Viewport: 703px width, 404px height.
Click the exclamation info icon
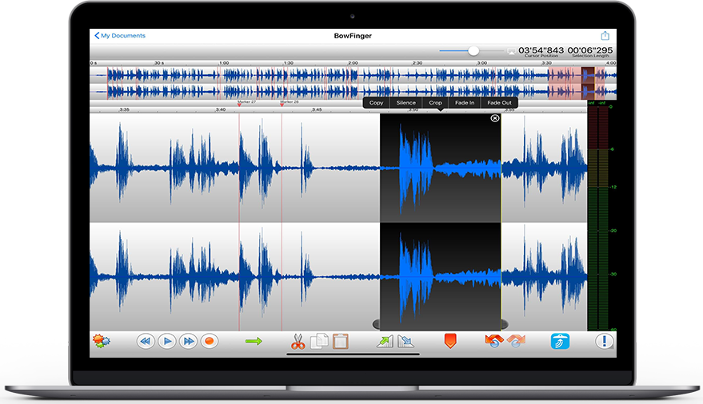[x=604, y=341]
